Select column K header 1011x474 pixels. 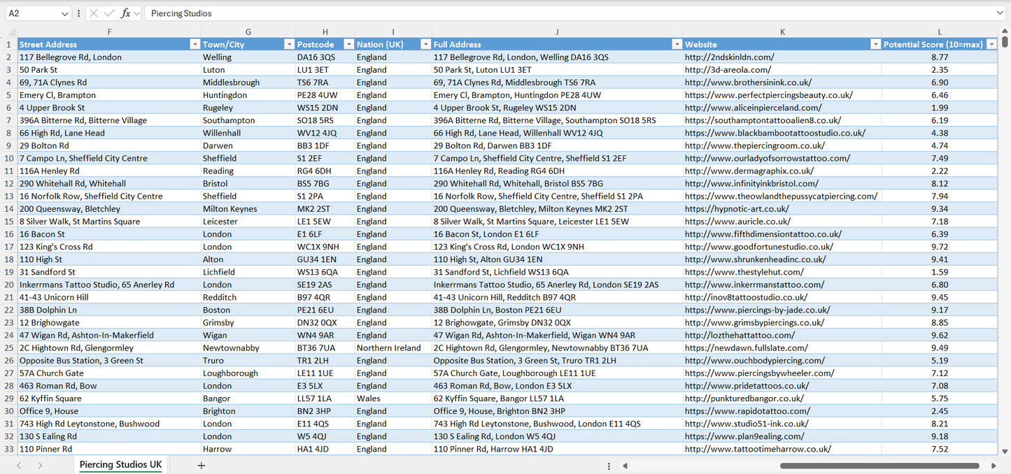(x=782, y=31)
